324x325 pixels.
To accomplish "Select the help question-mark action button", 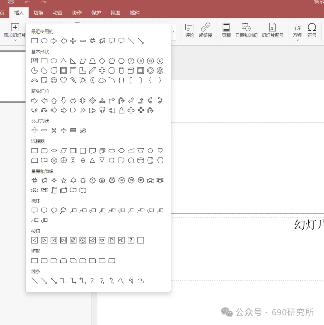I will tap(131, 240).
